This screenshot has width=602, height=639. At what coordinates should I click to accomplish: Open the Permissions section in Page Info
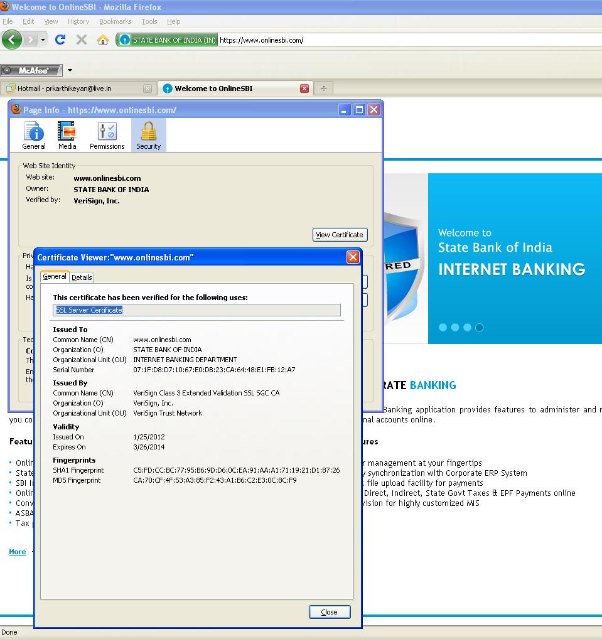(x=107, y=136)
